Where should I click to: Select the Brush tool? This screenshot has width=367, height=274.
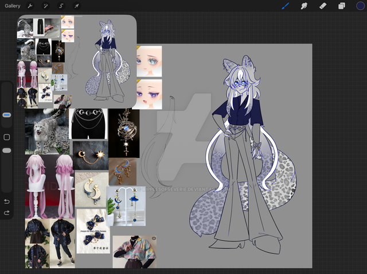(286, 6)
